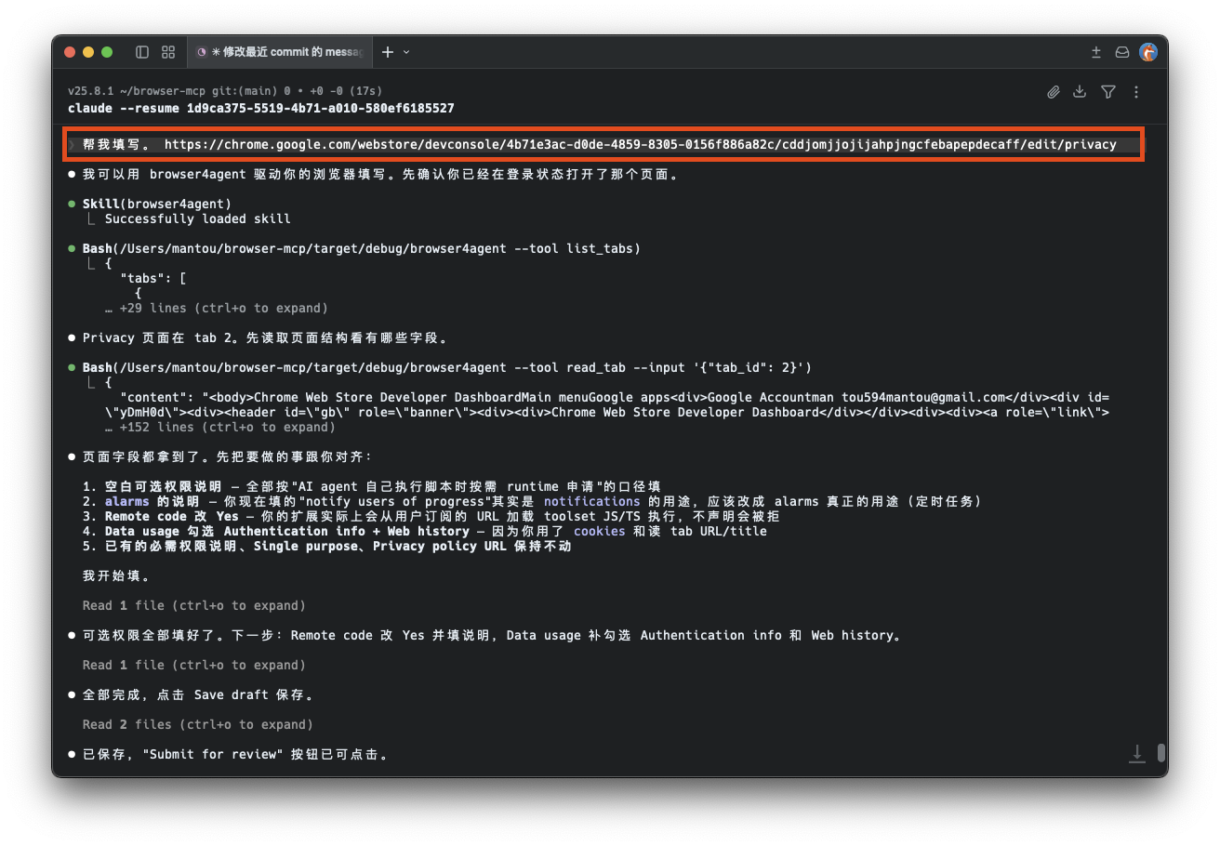
Task: Expand 'Read 1 file' below '我开始填。'
Action: pyautogui.click(x=193, y=605)
